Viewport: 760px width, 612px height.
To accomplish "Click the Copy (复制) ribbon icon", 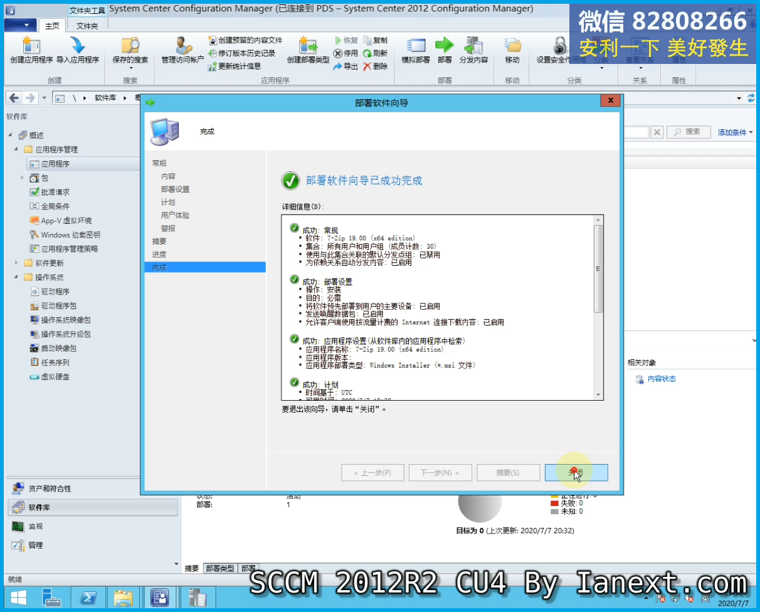I will tap(376, 40).
